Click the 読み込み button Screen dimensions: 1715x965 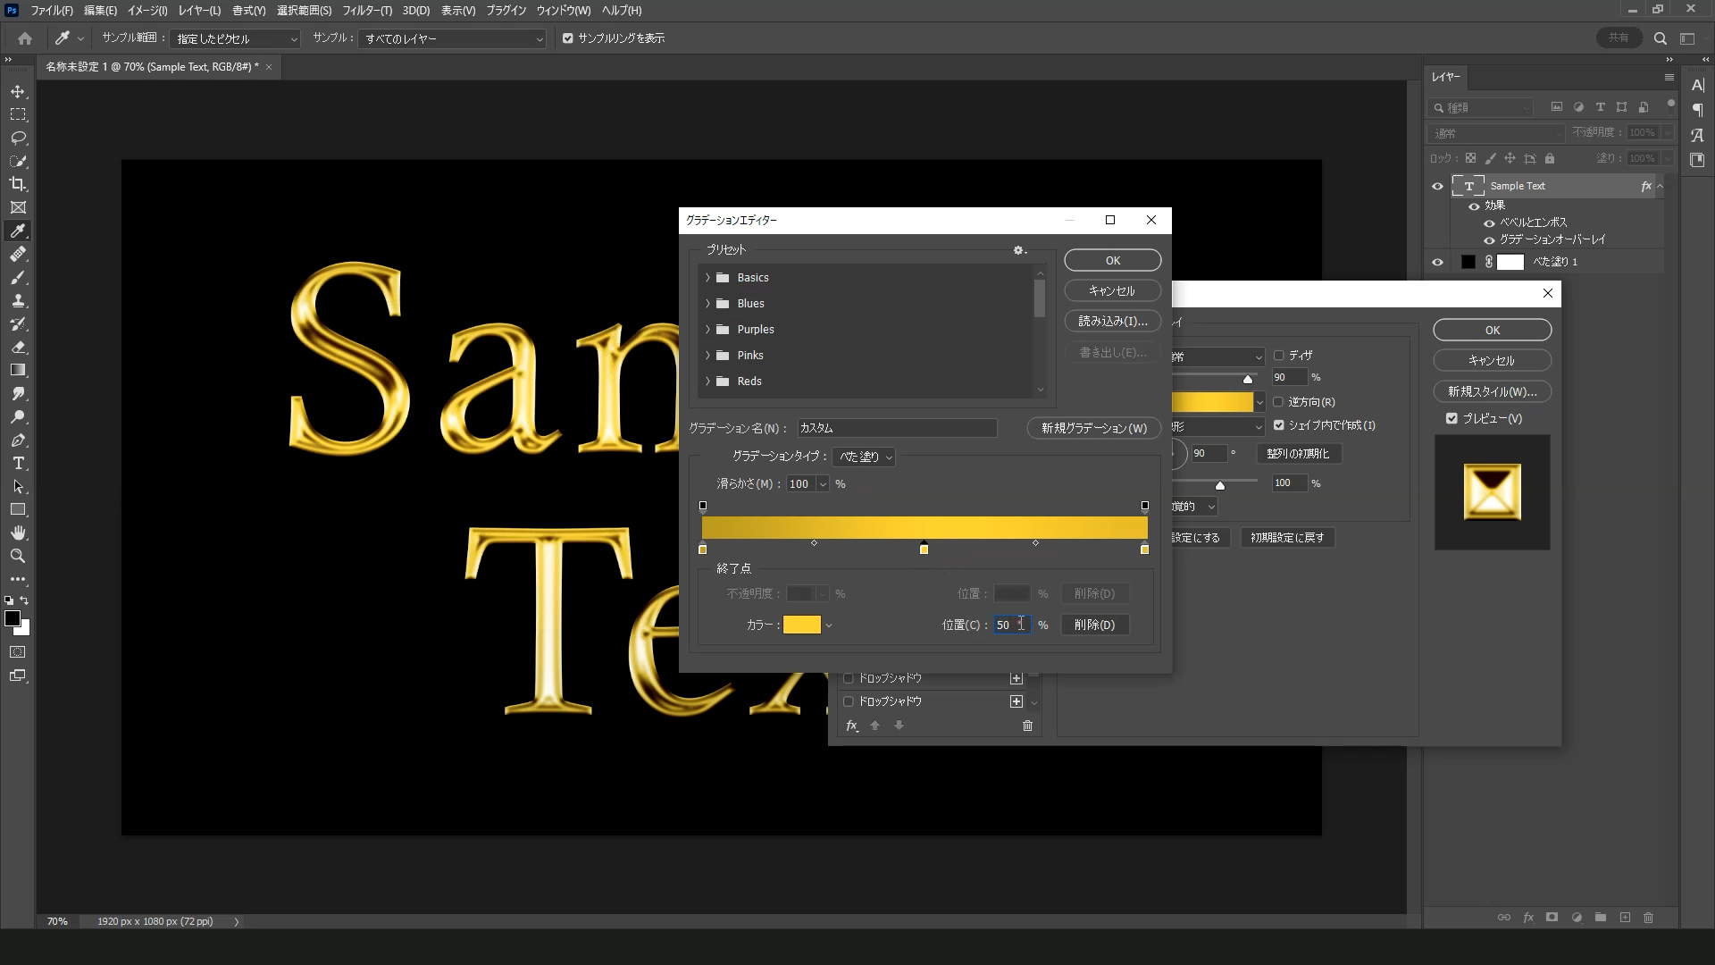(x=1112, y=321)
